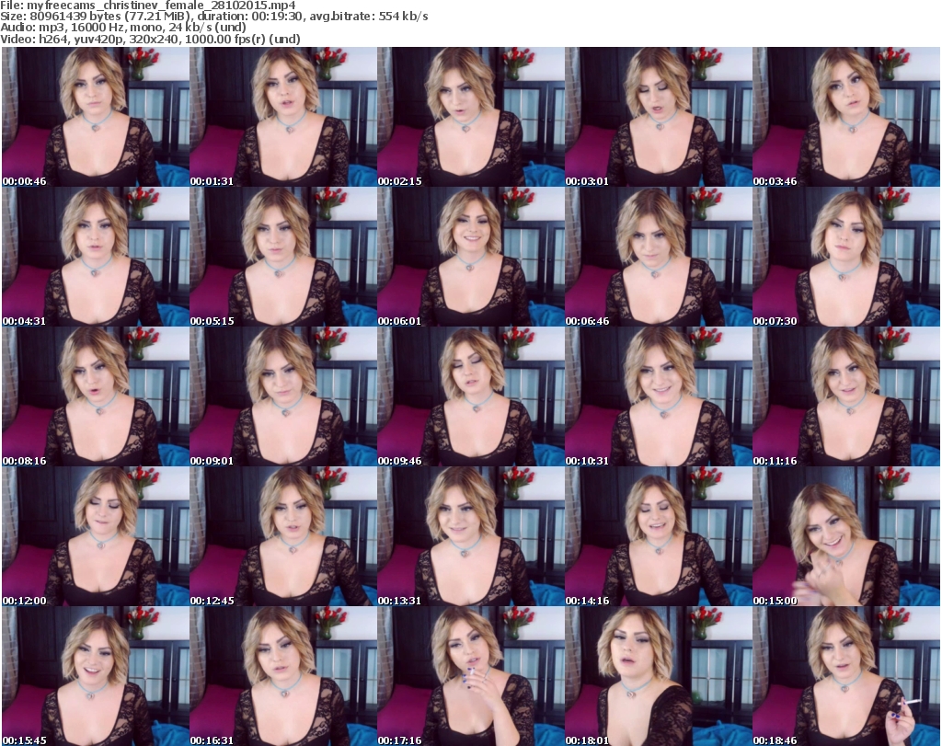Select the thumbnail timestamped 00:00:46
Screen dimensions: 942x746
pos(96,117)
